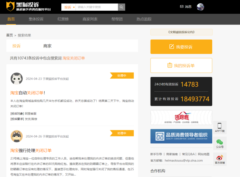Click the user profile avatar
The width and height of the screenshot is (240, 177).
[200, 7]
